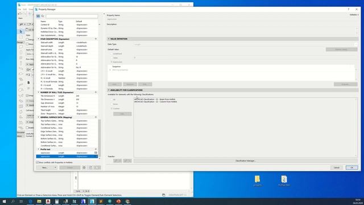Collapse the VALUE DEFINITION section
Image resolution: width=364 pixels, height=205 pixels.
coord(109,39)
